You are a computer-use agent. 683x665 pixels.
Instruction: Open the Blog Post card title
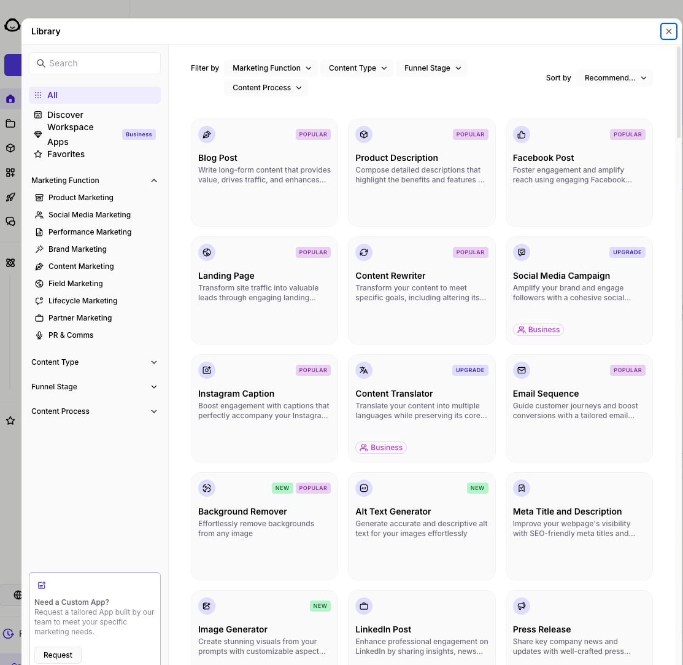point(218,158)
